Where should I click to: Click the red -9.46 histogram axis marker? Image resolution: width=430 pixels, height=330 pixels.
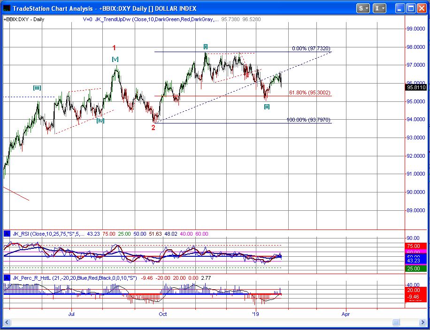tap(416, 297)
